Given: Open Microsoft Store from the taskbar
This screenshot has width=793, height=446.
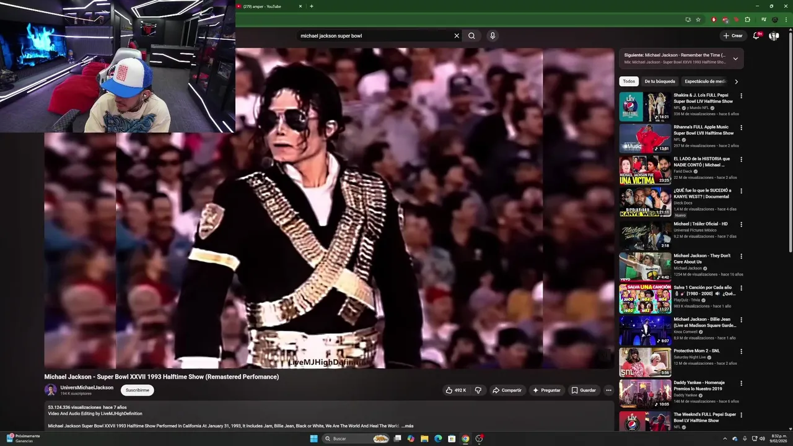Looking at the screenshot, I should click(x=452, y=439).
